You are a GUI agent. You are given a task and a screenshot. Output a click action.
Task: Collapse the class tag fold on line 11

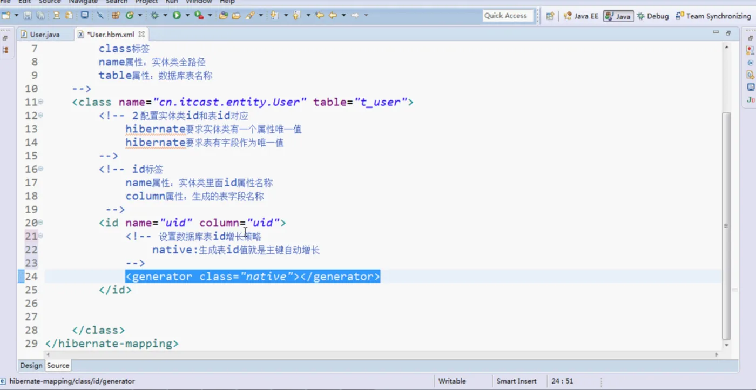click(41, 102)
